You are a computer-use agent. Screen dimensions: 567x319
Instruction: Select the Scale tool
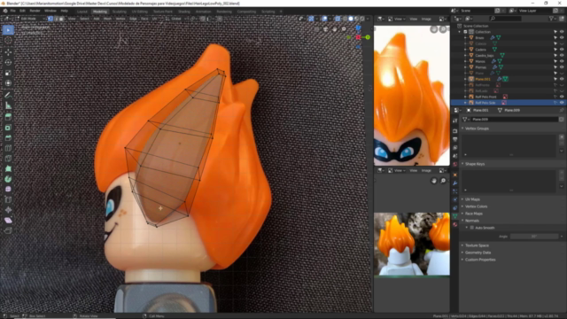[x=8, y=73]
